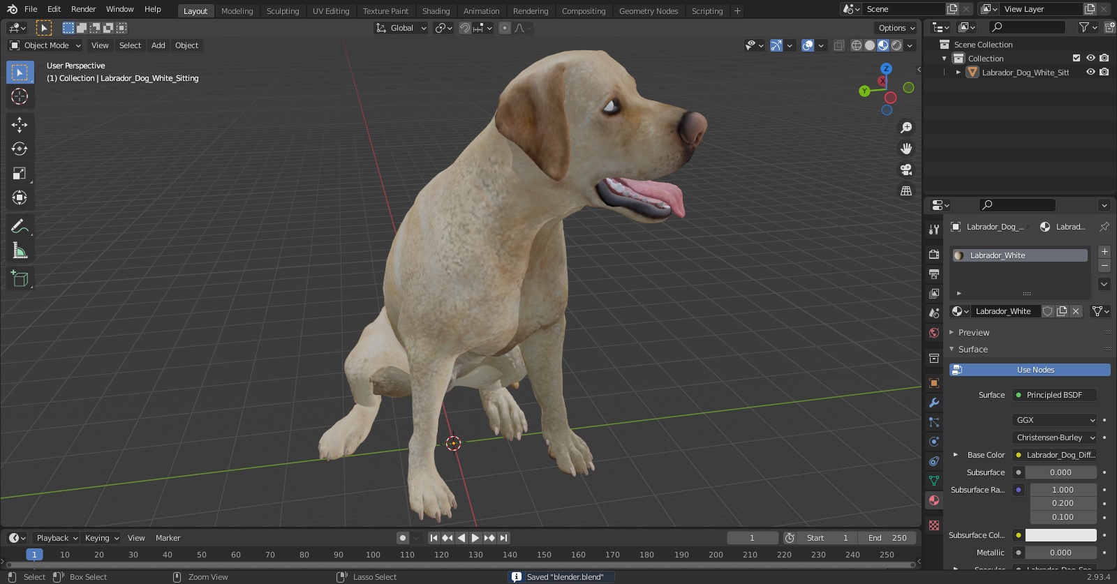Hide Collection in viewport via eye icon
Viewport: 1117px width, 584px height.
(x=1090, y=58)
